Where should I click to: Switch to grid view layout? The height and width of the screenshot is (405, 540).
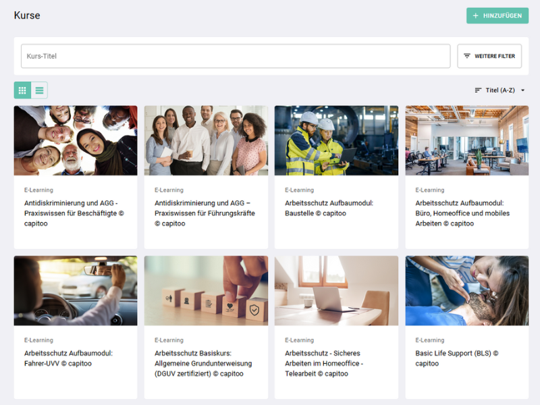pyautogui.click(x=22, y=90)
